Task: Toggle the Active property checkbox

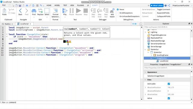Action: [x=169, y=98]
